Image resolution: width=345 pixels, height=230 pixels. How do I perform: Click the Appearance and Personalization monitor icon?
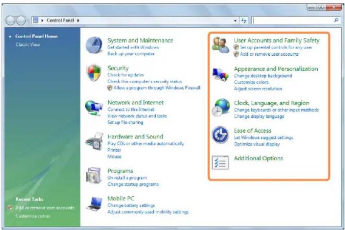[x=220, y=75]
